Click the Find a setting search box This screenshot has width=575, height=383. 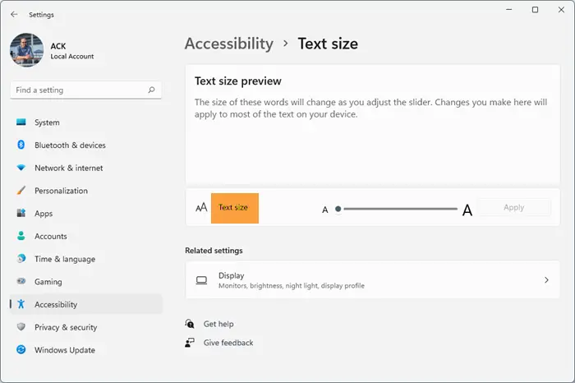point(78,90)
